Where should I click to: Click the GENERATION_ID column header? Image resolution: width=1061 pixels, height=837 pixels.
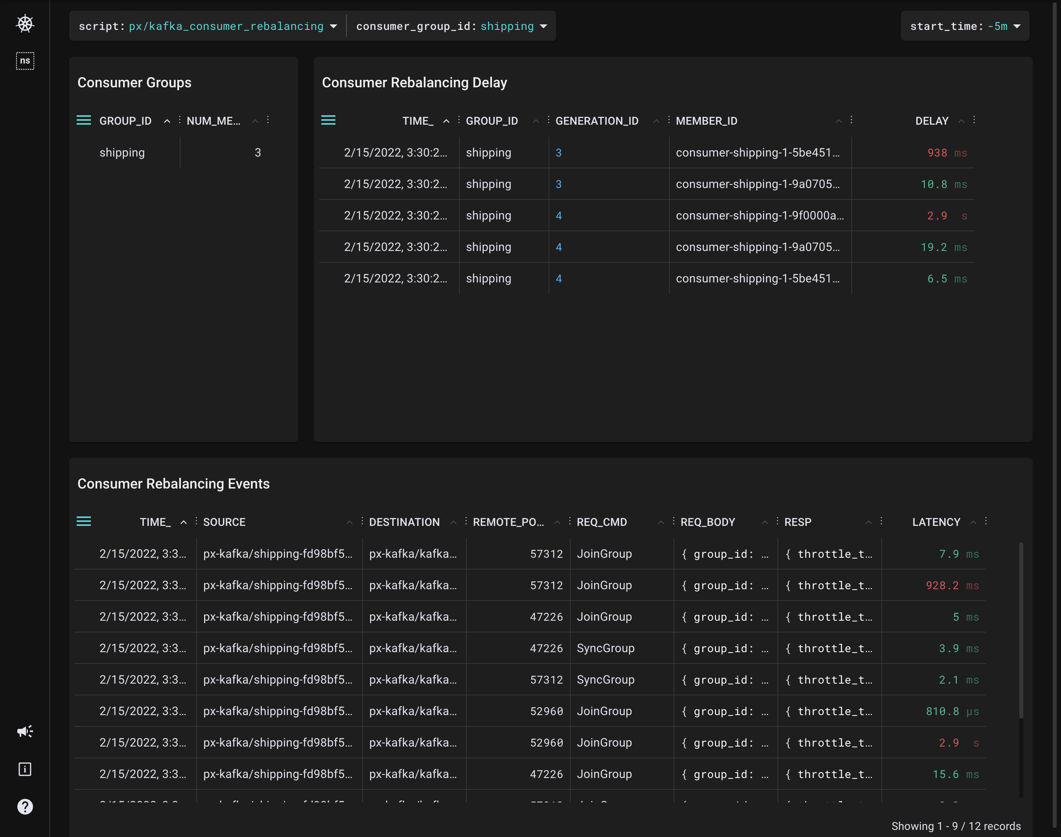pyautogui.click(x=596, y=121)
